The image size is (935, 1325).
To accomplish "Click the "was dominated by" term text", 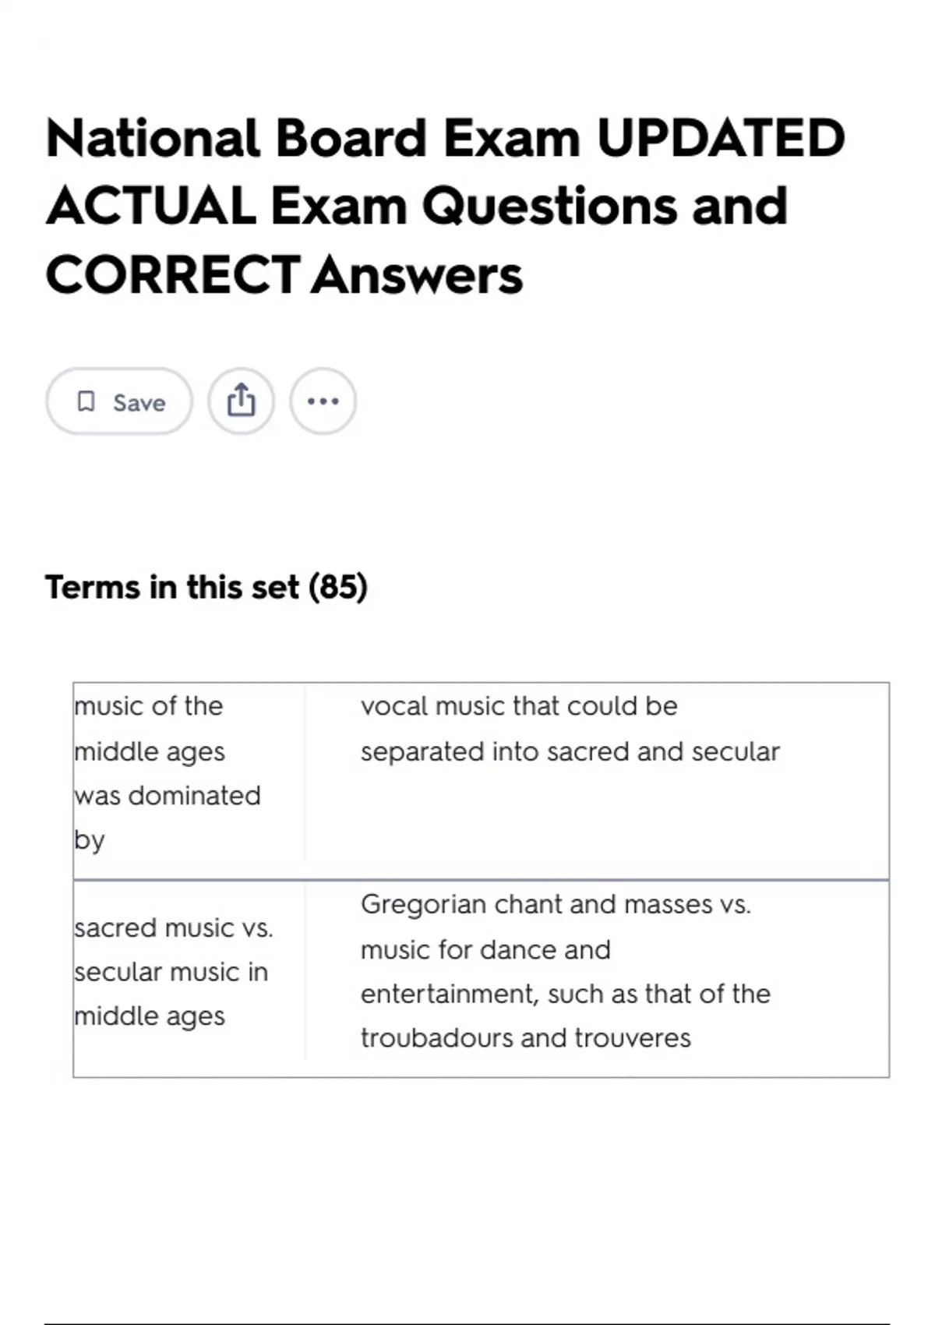I will coord(168,818).
